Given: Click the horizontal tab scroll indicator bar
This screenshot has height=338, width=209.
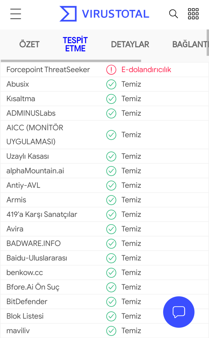Looking at the screenshot, I should coord(71,61).
